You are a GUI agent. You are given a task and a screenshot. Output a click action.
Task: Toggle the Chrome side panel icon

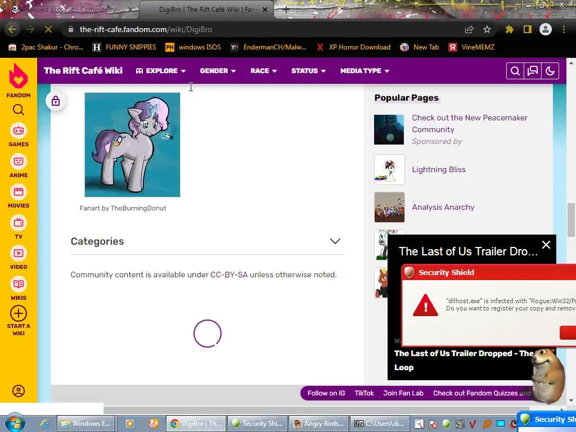[528, 29]
